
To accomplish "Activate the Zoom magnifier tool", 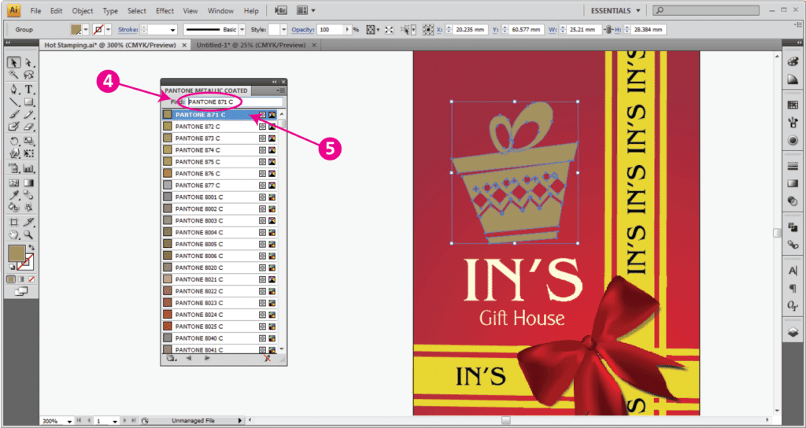I will pos(29,234).
